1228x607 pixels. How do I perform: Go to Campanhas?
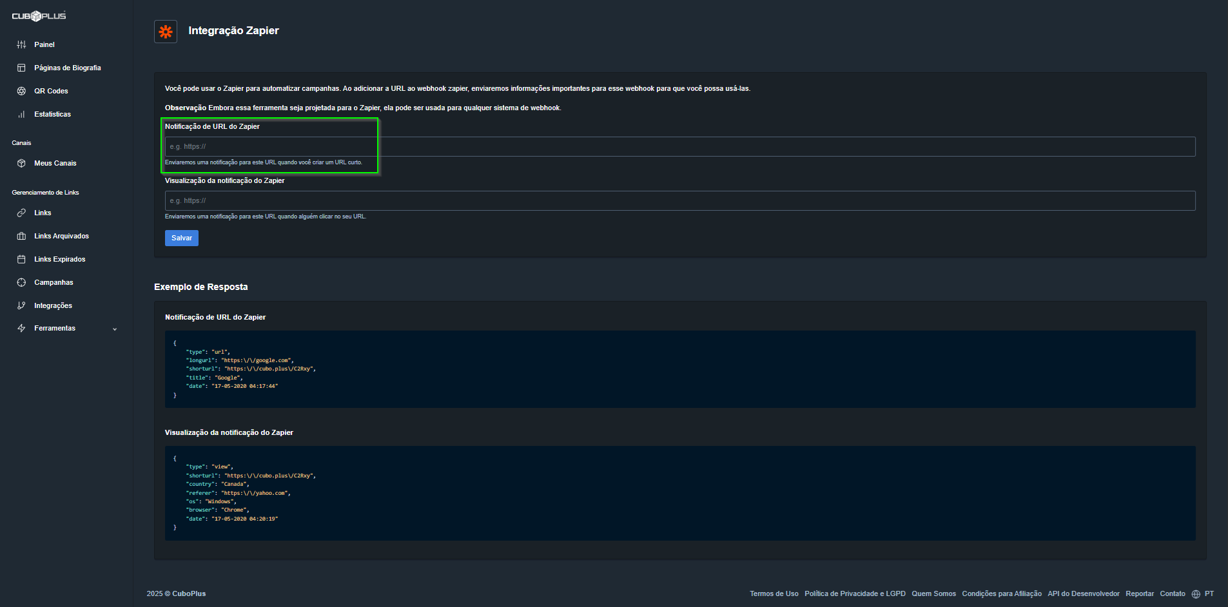point(54,282)
